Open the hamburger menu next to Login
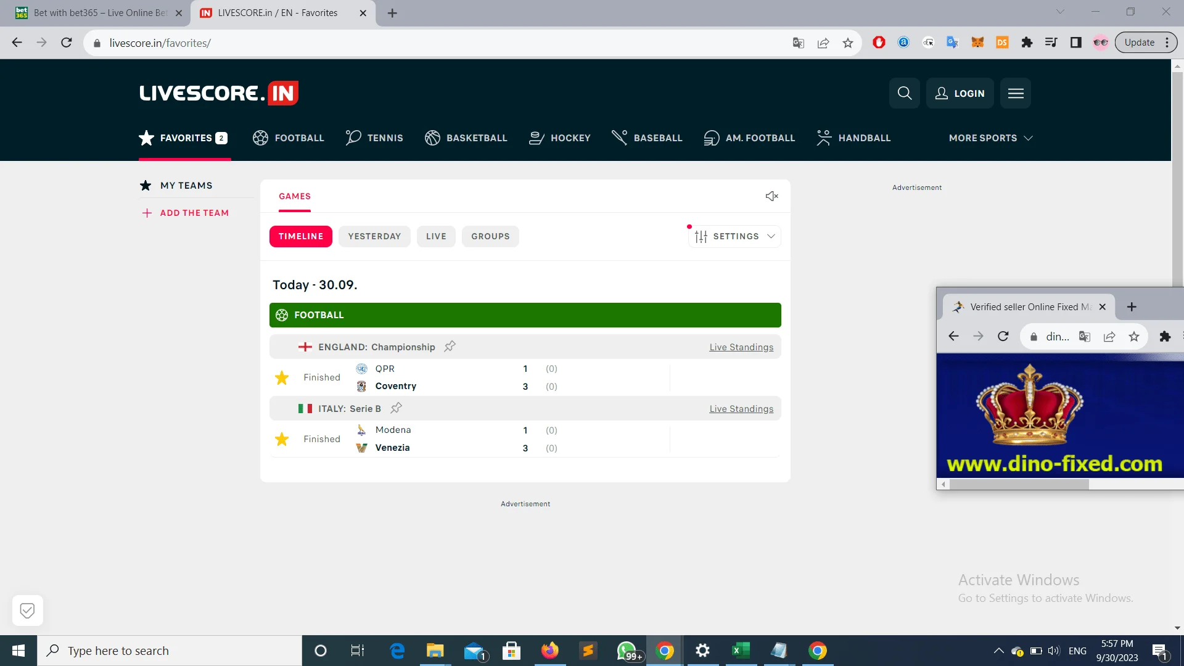The height and width of the screenshot is (666, 1184). [1015, 93]
